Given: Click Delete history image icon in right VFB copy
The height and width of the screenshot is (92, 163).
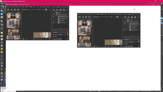Looking at the screenshot, I should 89,17.
